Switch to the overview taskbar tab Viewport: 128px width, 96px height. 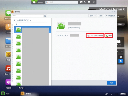tap(5, 93)
